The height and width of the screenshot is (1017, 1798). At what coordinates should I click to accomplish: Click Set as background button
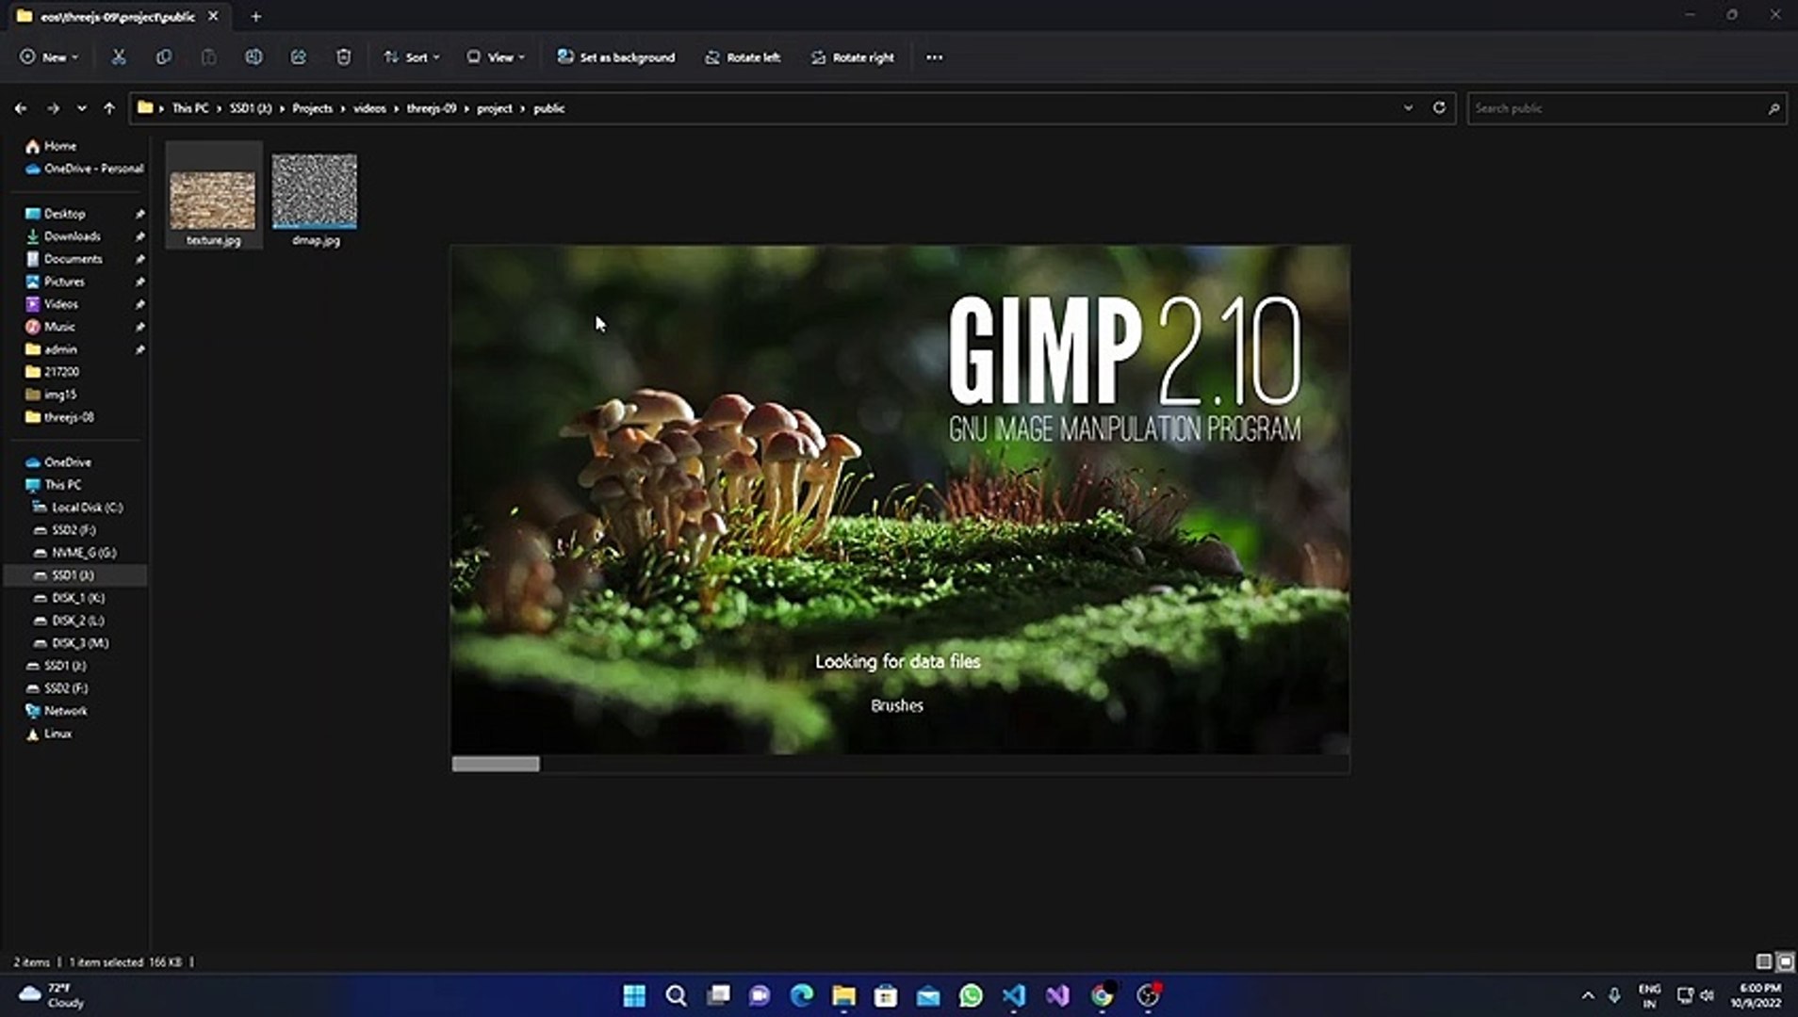coord(616,57)
